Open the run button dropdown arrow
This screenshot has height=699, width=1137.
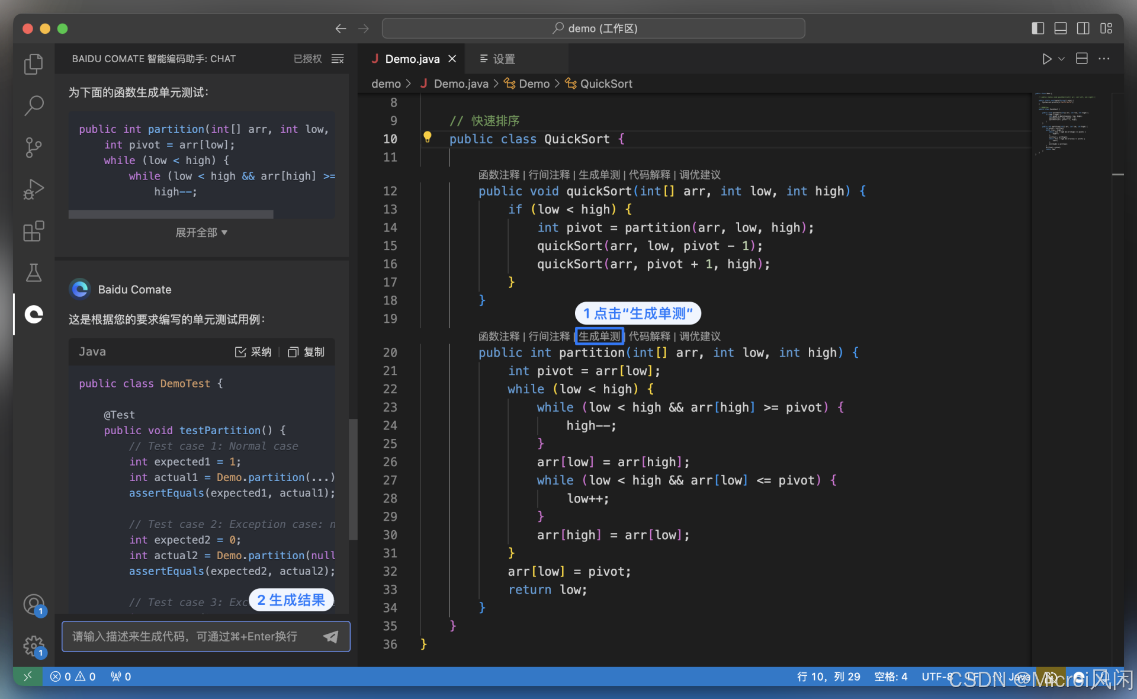1062,59
